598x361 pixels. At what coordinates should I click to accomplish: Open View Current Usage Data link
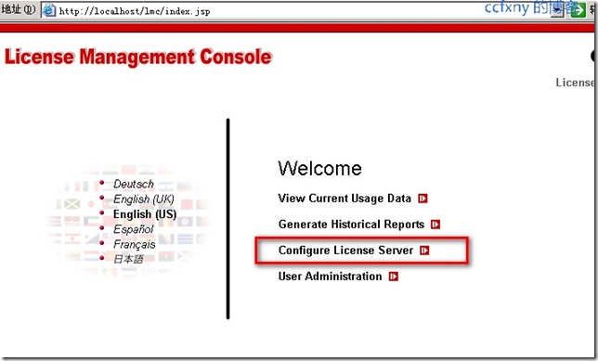[344, 199]
